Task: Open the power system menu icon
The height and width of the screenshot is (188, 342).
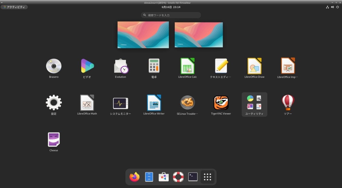Action: click(x=338, y=7)
